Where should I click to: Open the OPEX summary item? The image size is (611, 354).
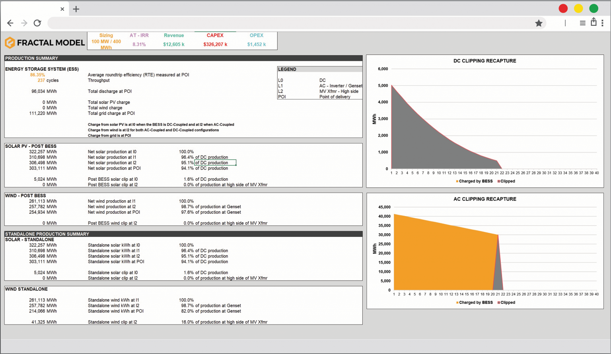click(257, 40)
